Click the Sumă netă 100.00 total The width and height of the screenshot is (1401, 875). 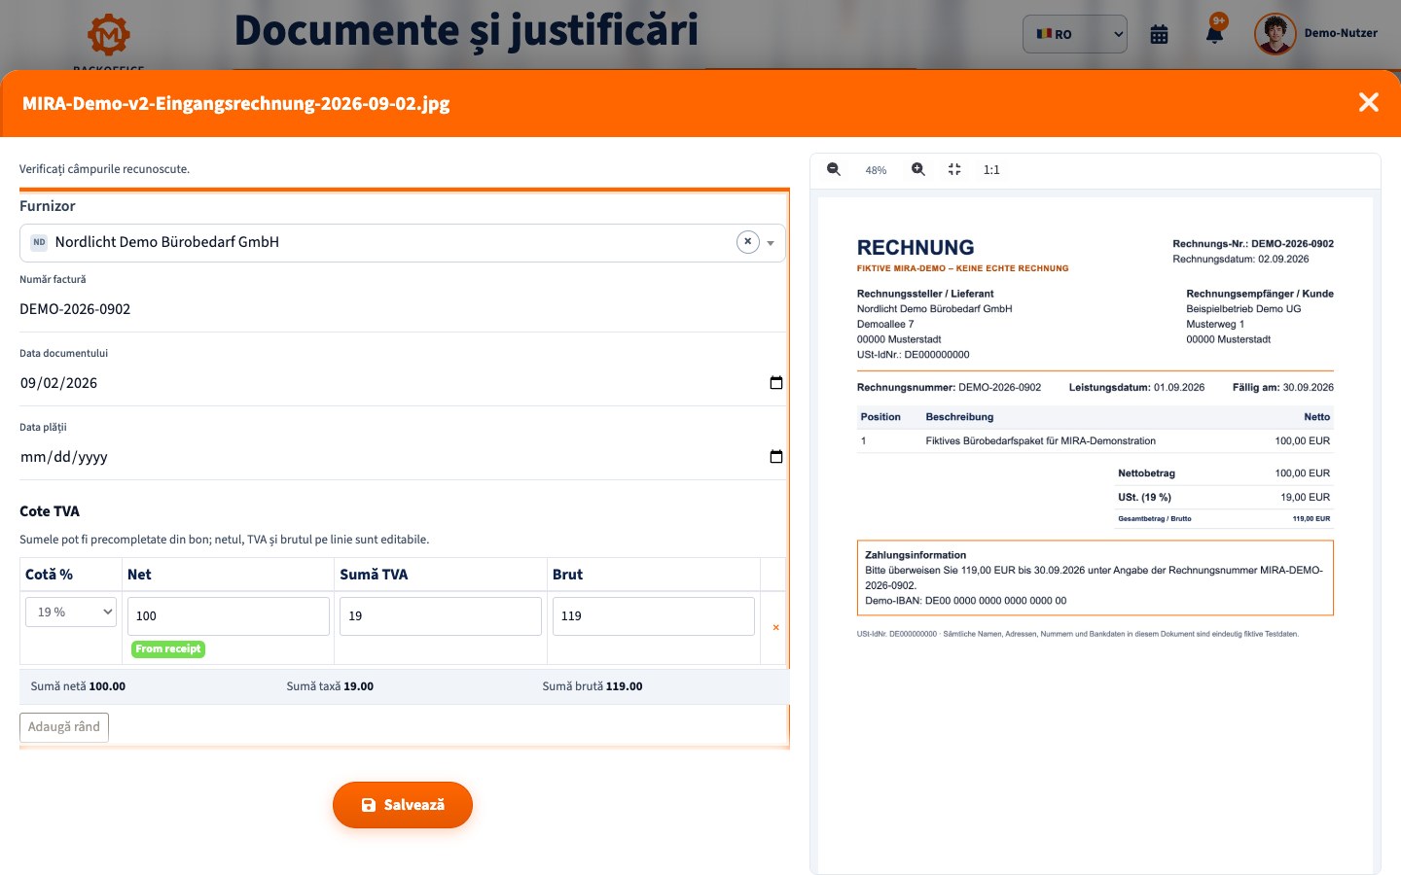(x=78, y=686)
